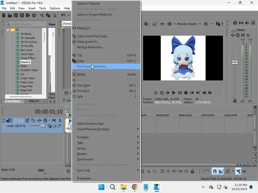Toggle Automatic Crossfades icon

pos(221,171)
